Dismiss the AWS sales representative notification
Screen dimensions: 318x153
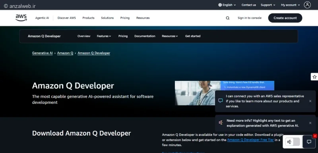310,101
